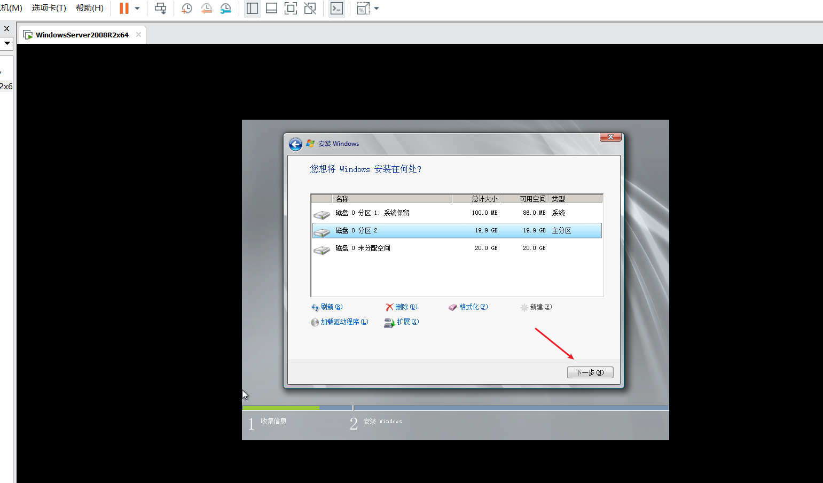Switch to full screen mode icon
This screenshot has width=823, height=483.
[291, 9]
